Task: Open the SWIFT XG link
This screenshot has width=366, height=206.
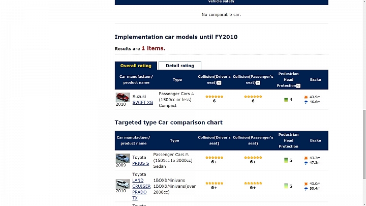Action: pos(143,103)
